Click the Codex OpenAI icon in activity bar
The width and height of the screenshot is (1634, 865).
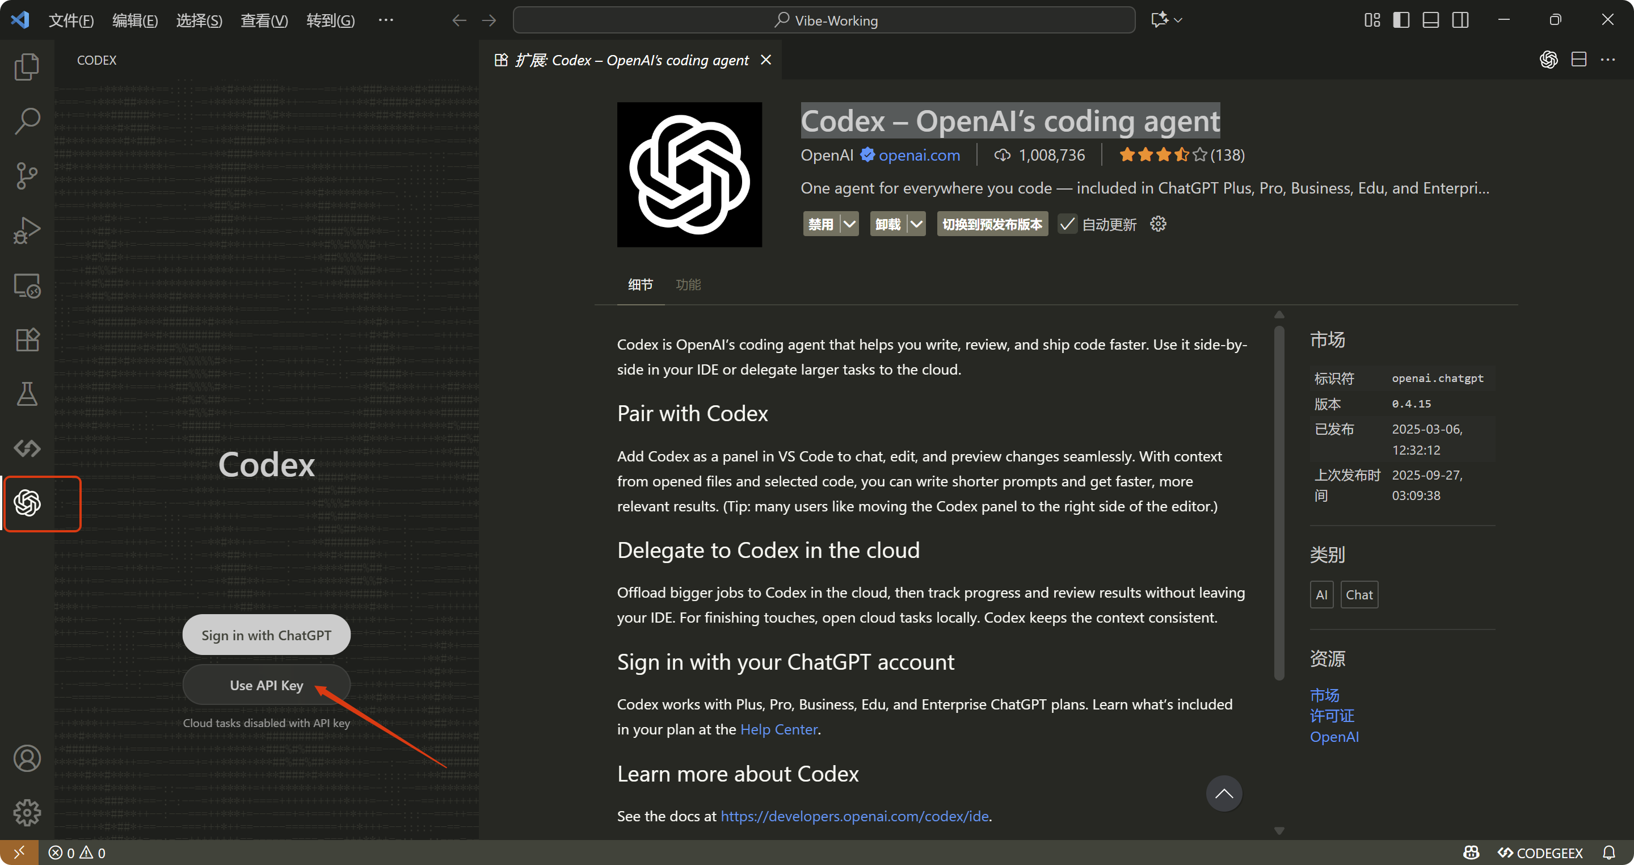[27, 503]
